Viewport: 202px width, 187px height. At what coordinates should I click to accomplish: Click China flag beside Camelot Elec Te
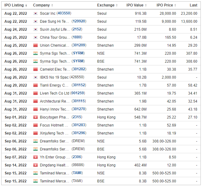click(36, 69)
